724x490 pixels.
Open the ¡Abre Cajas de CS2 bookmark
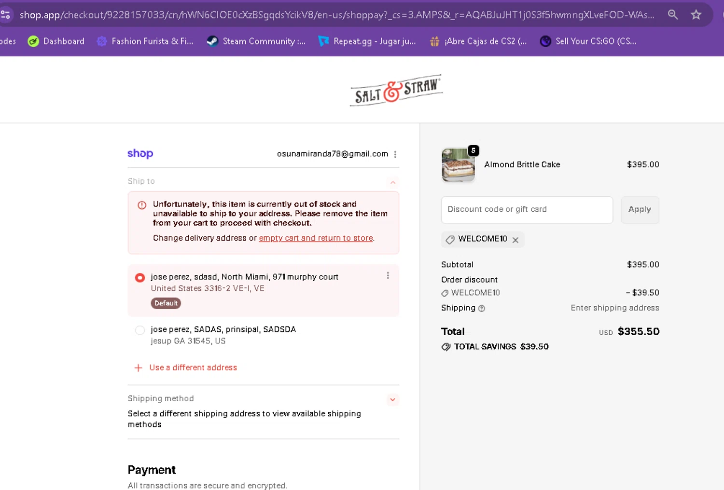(478, 41)
